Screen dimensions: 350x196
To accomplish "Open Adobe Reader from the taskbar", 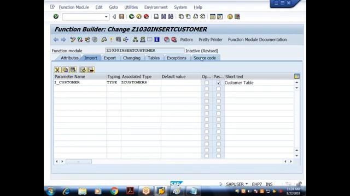I will [x=130, y=191].
